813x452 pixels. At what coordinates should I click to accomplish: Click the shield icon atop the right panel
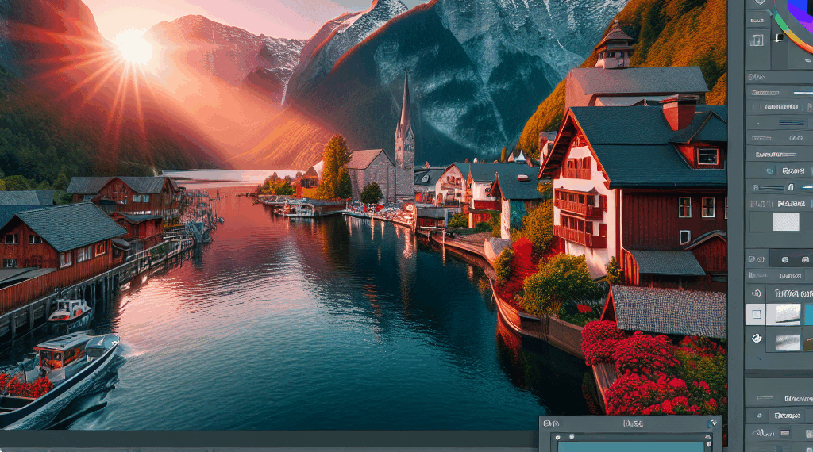(760, 2)
